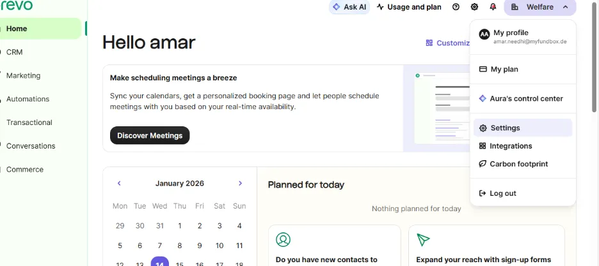
Task: Click the Aura diamond icon in menu
Action: click(483, 99)
